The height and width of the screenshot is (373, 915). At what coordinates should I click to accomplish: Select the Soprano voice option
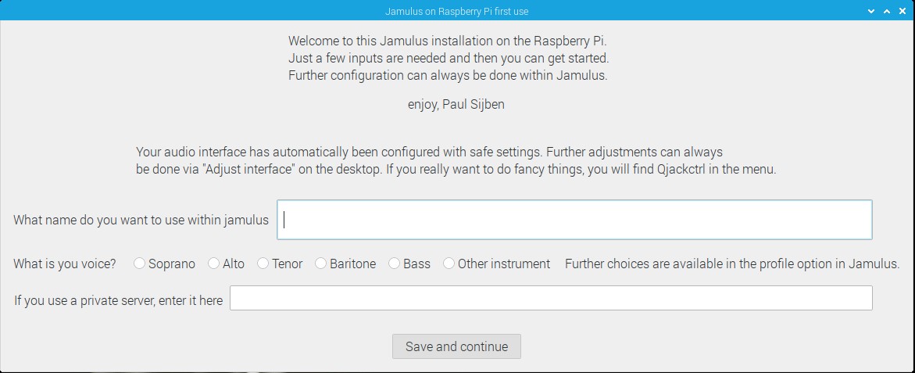point(164,264)
